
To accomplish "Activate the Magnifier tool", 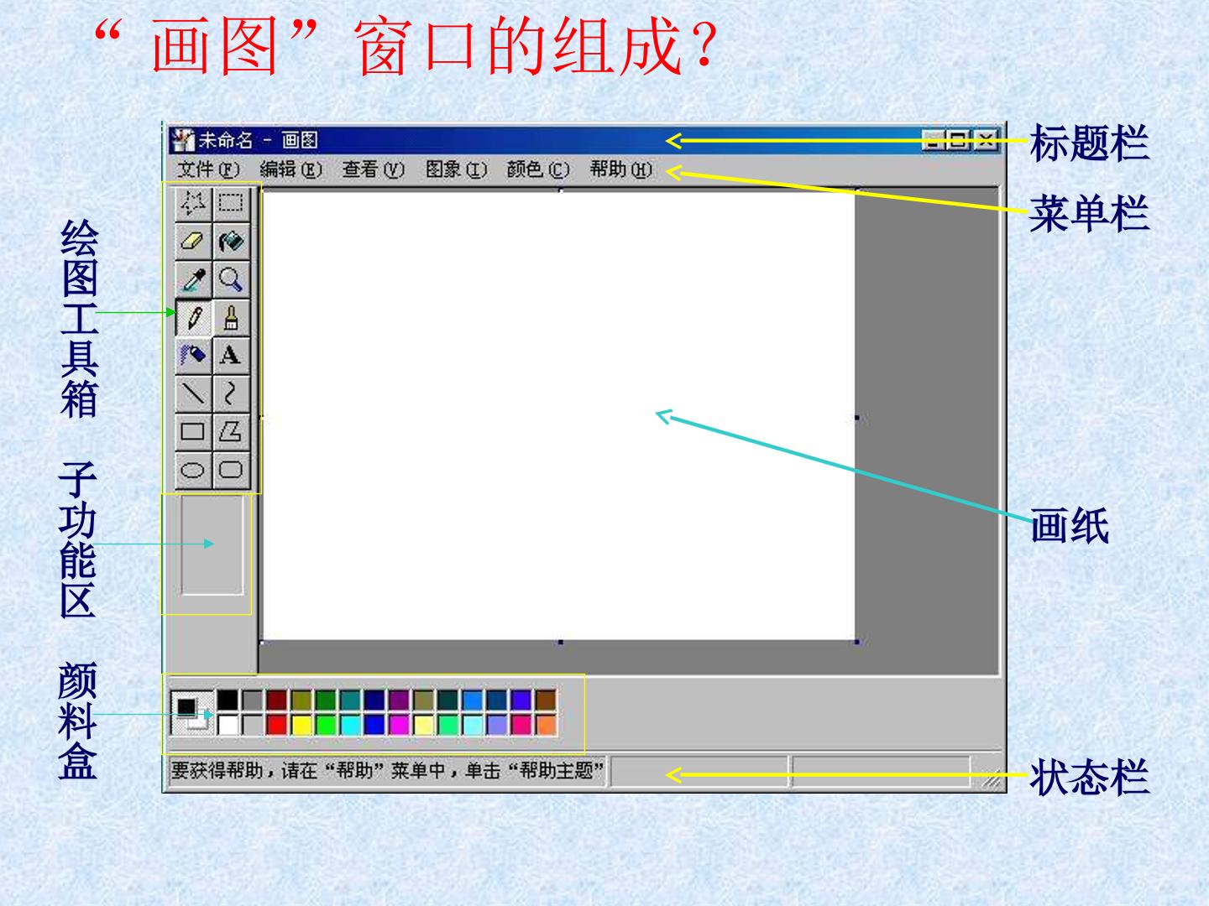I will 231,279.
